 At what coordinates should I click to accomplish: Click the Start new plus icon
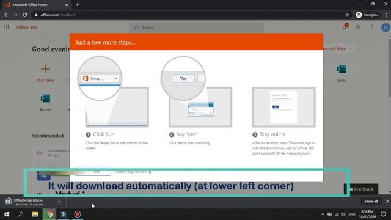(45, 69)
